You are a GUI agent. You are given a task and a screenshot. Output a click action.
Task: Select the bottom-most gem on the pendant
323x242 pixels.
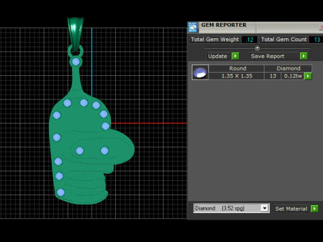pyautogui.click(x=61, y=192)
